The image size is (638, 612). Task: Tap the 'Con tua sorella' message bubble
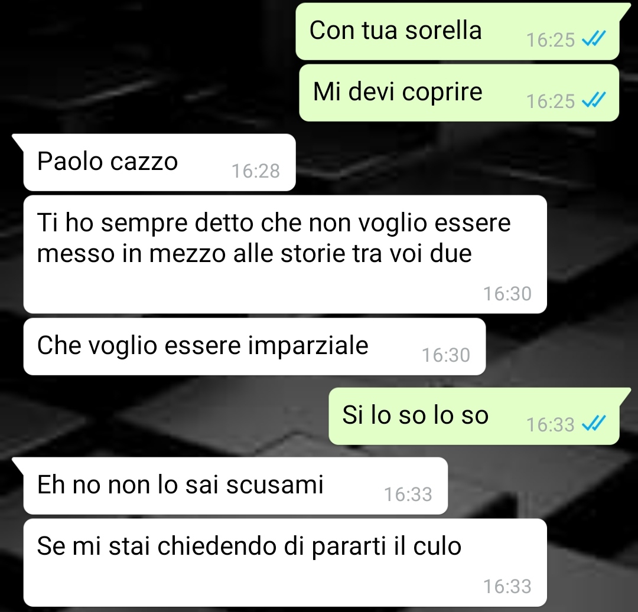pyautogui.click(x=458, y=31)
